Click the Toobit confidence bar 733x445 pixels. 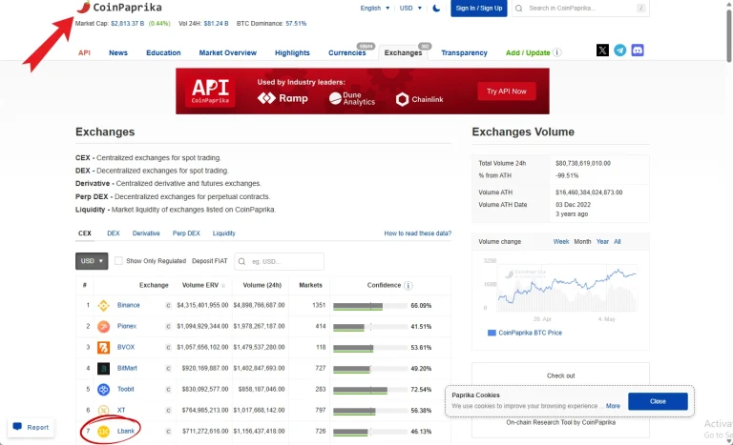(369, 390)
